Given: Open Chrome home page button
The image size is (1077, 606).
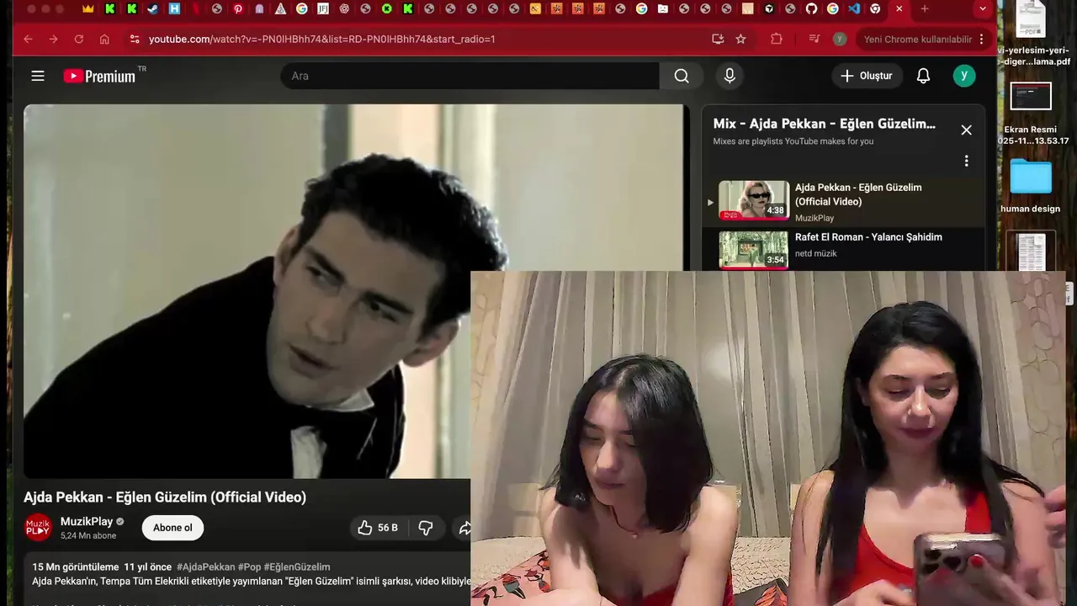Looking at the screenshot, I should tap(104, 39).
